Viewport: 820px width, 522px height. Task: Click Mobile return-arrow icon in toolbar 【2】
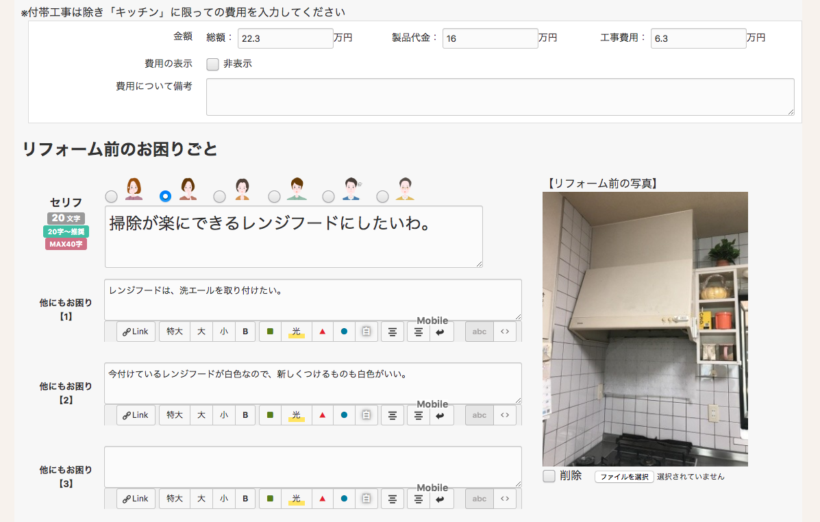point(440,415)
